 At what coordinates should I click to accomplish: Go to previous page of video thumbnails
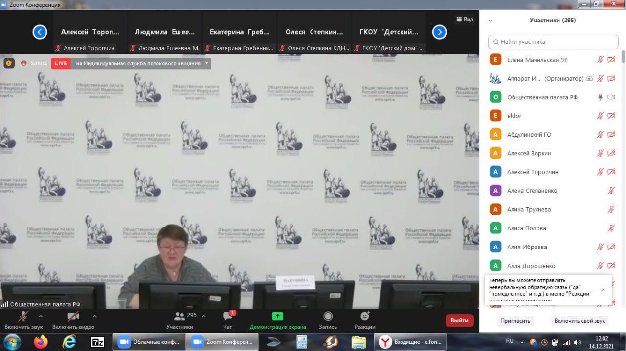40,32
